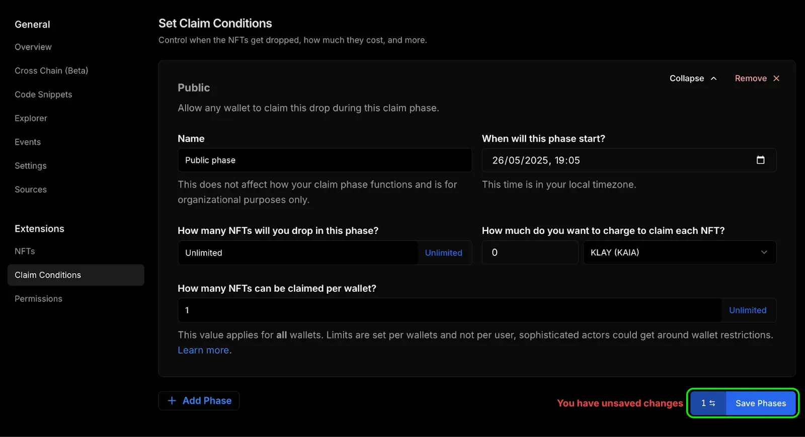Click the X icon beside Remove
The width and height of the screenshot is (805, 437).
pos(776,78)
